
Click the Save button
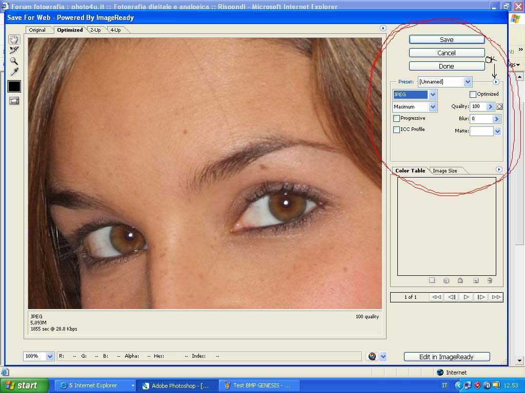click(447, 39)
